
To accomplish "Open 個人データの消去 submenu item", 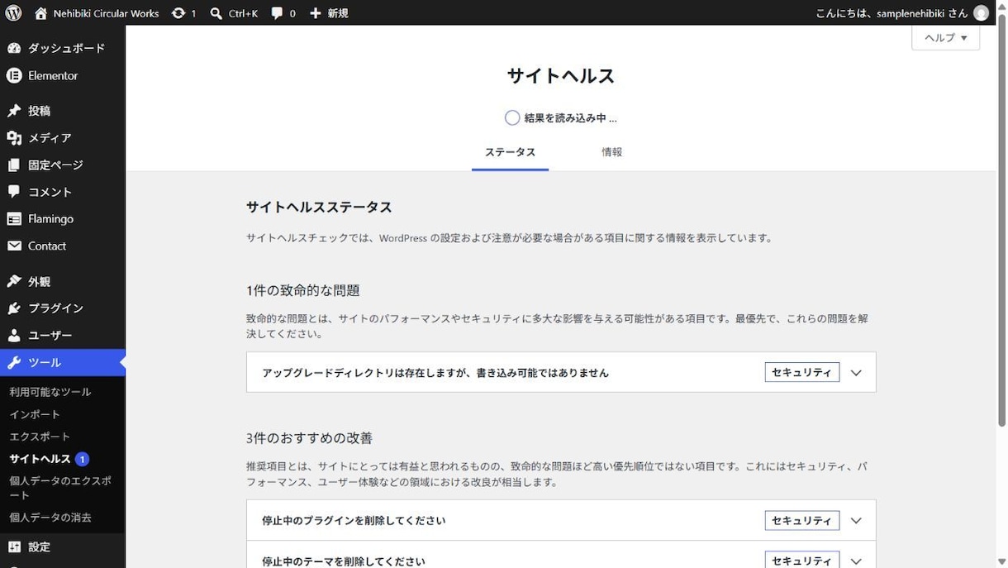I will pyautogui.click(x=50, y=518).
